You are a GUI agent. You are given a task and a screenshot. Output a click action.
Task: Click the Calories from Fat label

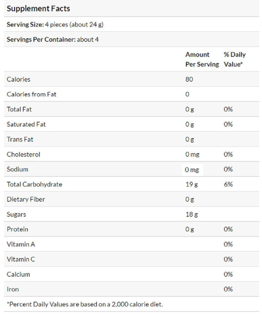tap(31, 94)
